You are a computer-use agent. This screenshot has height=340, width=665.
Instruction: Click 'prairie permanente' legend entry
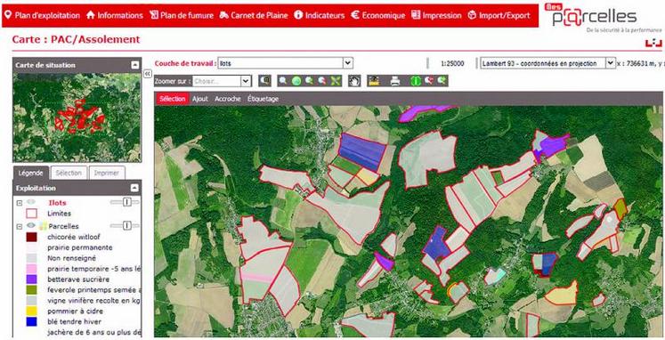80,247
